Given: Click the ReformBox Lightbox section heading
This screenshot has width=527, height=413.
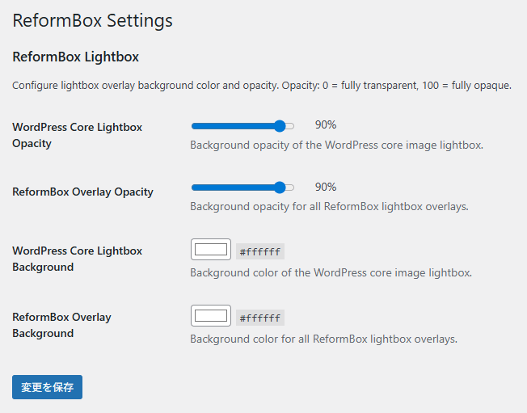Looking at the screenshot, I should pyautogui.click(x=76, y=57).
